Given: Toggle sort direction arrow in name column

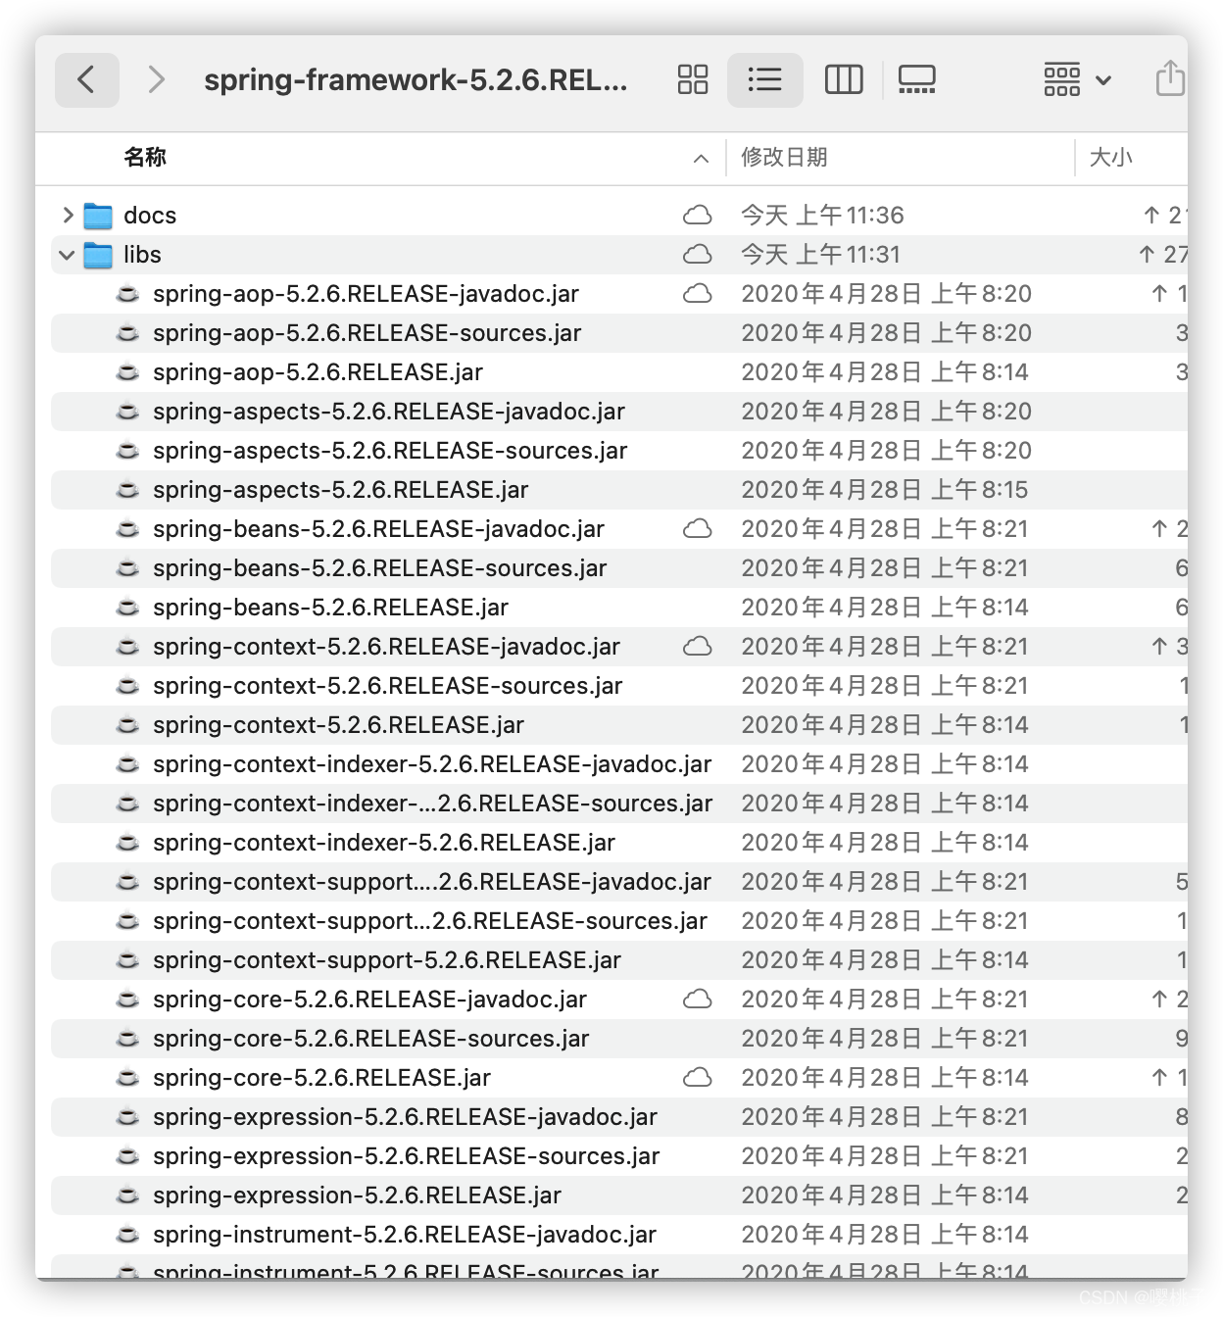Looking at the screenshot, I should tap(701, 158).
